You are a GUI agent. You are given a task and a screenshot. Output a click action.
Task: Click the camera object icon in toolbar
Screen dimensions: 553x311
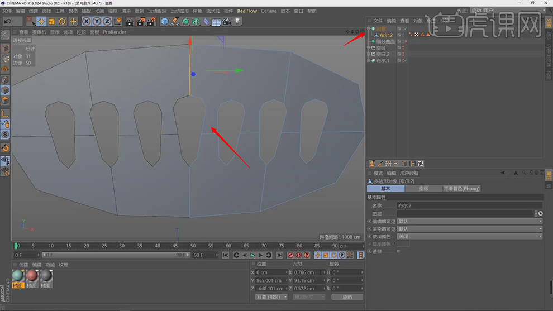tap(227, 21)
